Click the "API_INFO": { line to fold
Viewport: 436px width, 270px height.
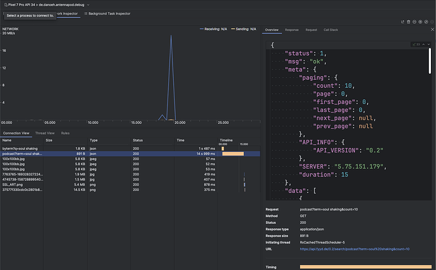(x=322, y=142)
